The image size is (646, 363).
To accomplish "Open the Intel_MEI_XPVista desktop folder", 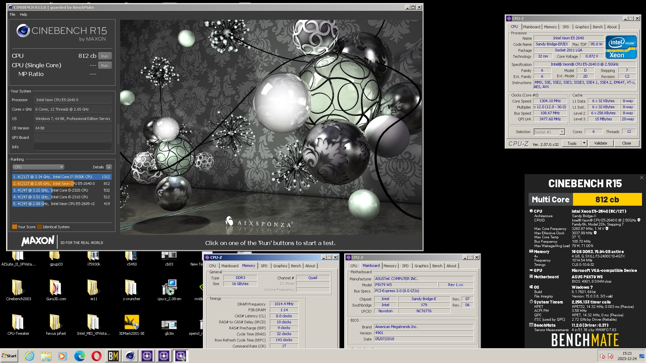I will (94, 324).
